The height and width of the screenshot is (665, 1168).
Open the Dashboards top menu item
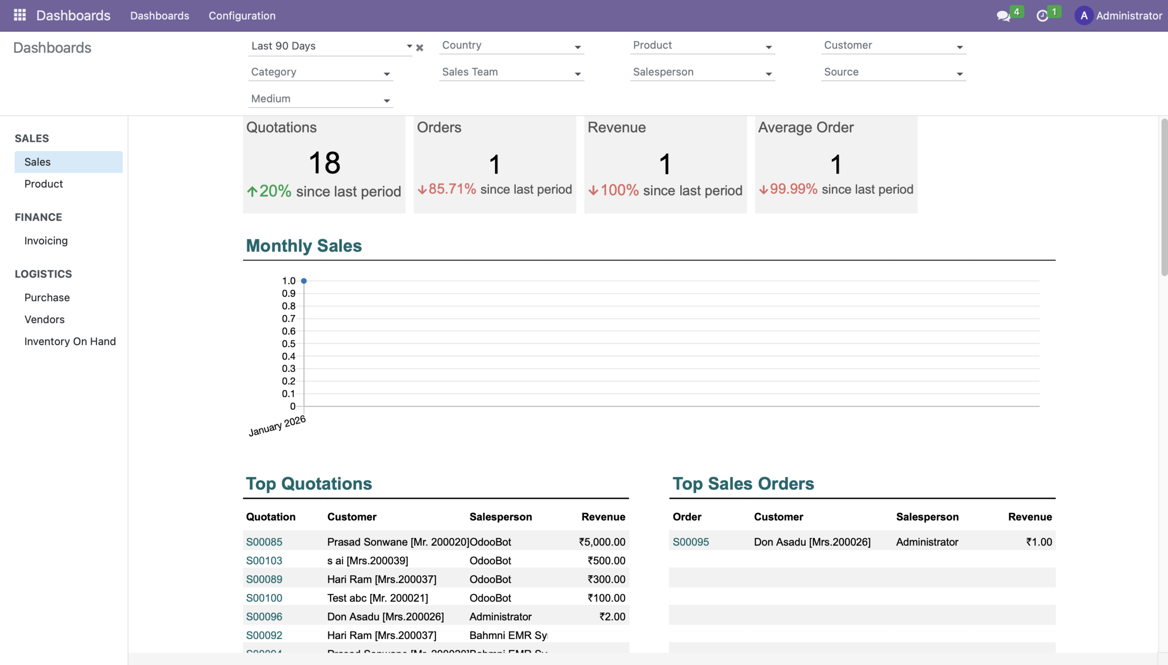(160, 15)
